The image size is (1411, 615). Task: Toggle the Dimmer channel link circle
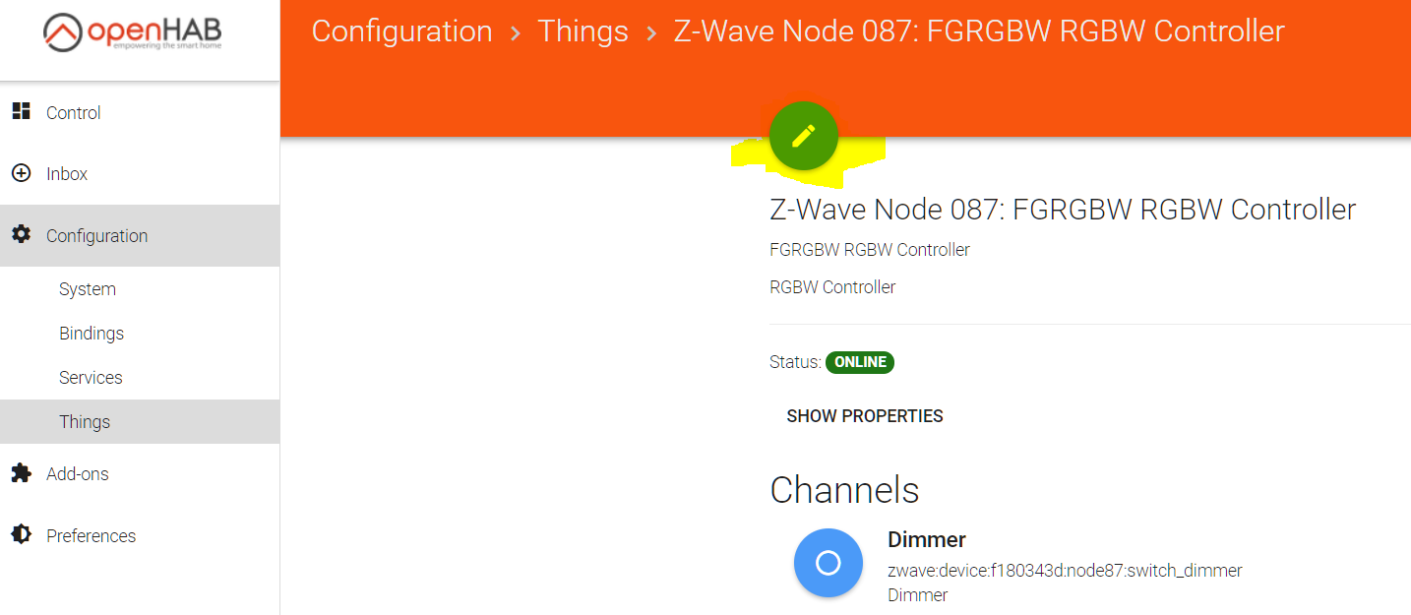pos(828,563)
